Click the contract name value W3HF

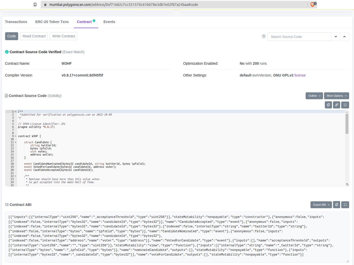67,63
